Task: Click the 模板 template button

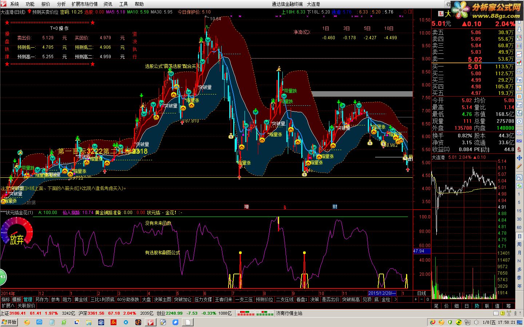Action: (17, 299)
